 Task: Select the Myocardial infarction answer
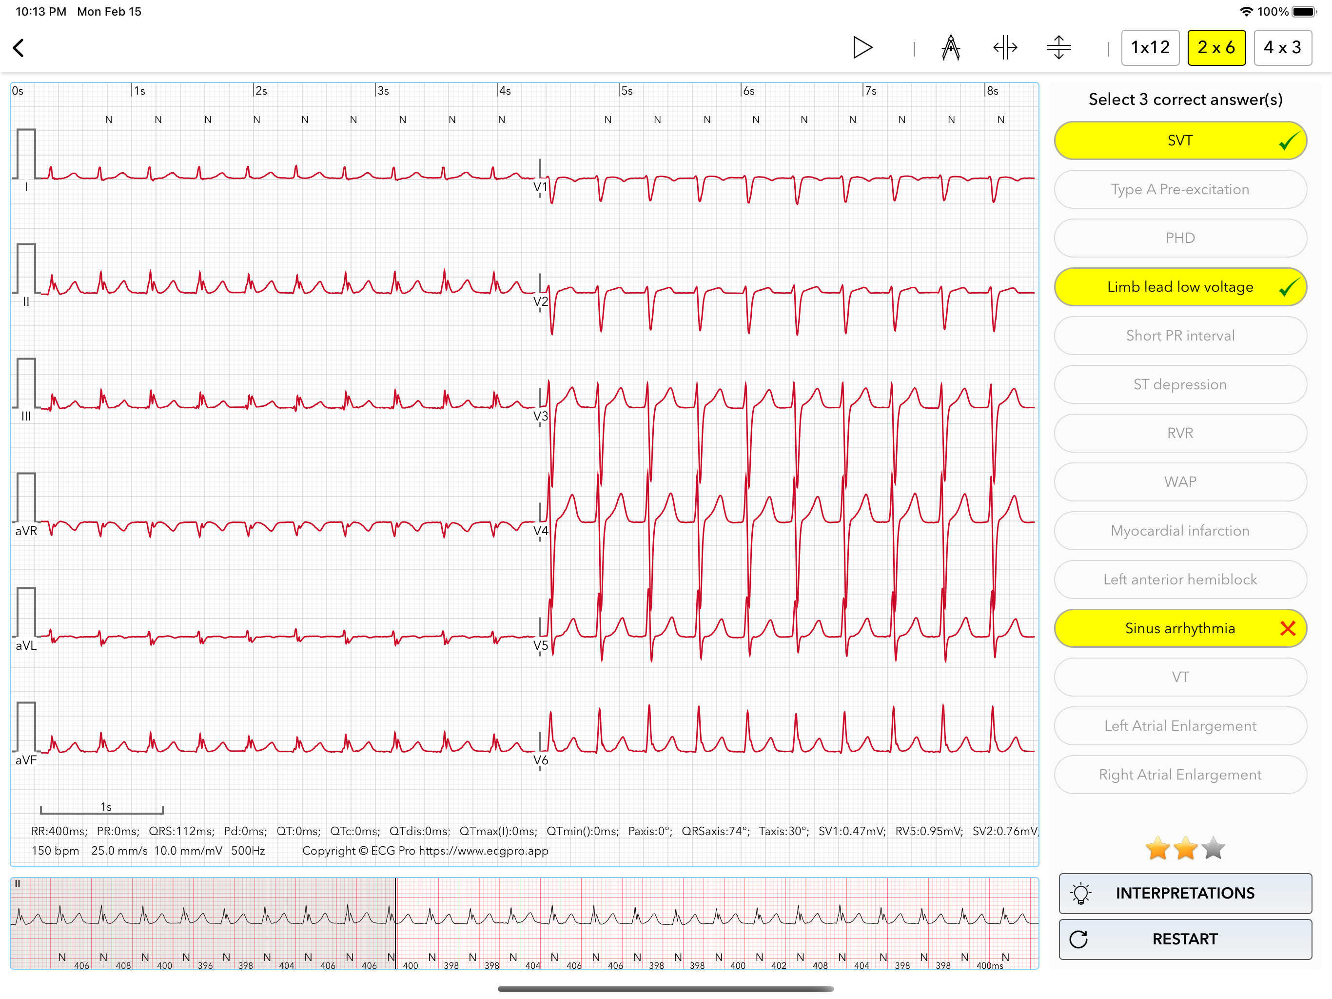coord(1180,531)
